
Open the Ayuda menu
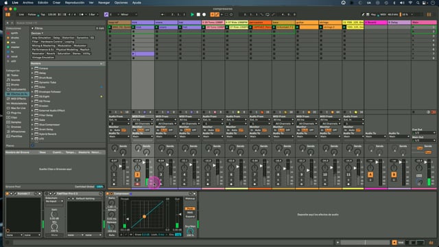tap(137, 3)
